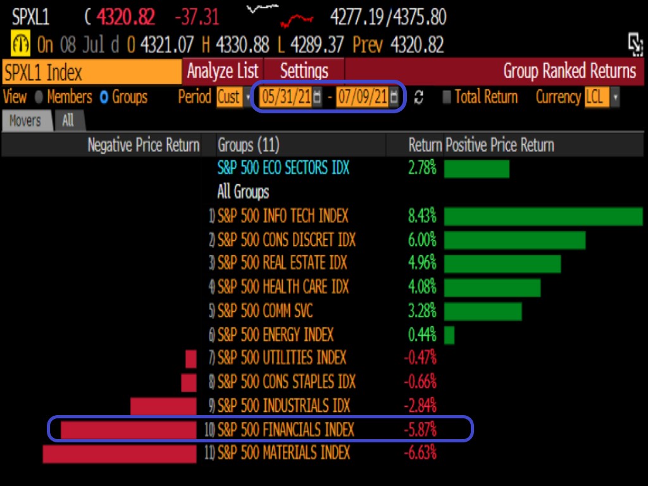Select the Groups view radio button

(104, 97)
